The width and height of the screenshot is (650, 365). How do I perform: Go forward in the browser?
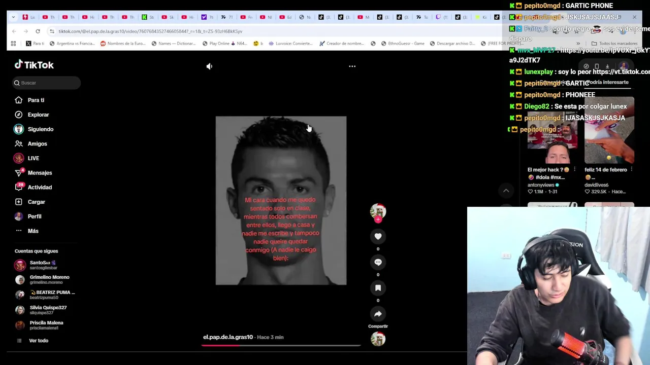coord(26,31)
